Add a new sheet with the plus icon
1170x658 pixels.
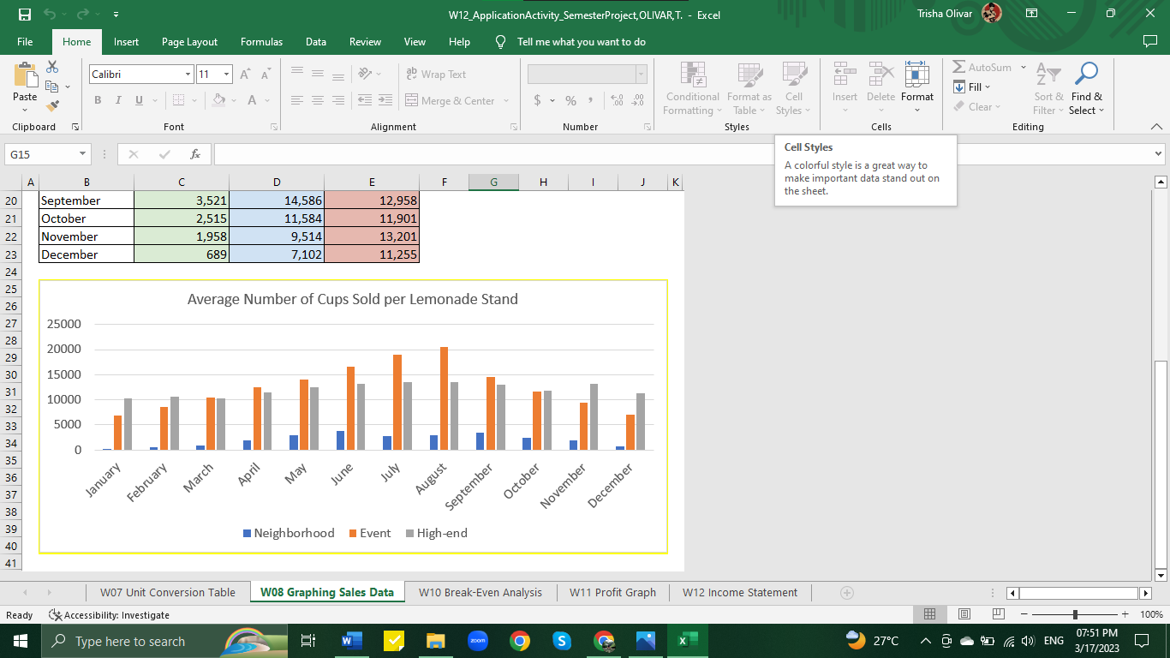tap(847, 593)
